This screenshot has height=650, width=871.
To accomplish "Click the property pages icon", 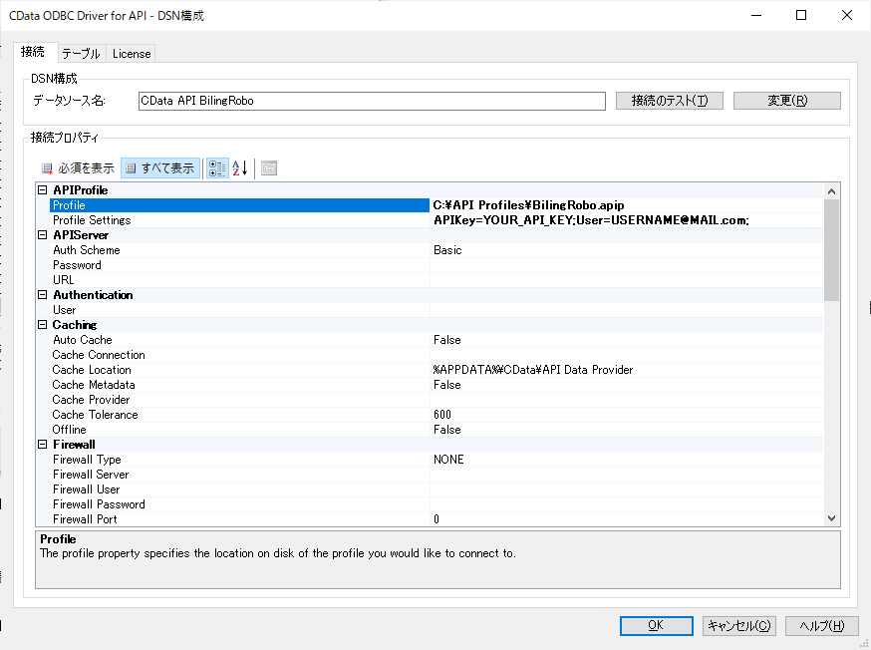I will pyautogui.click(x=269, y=168).
